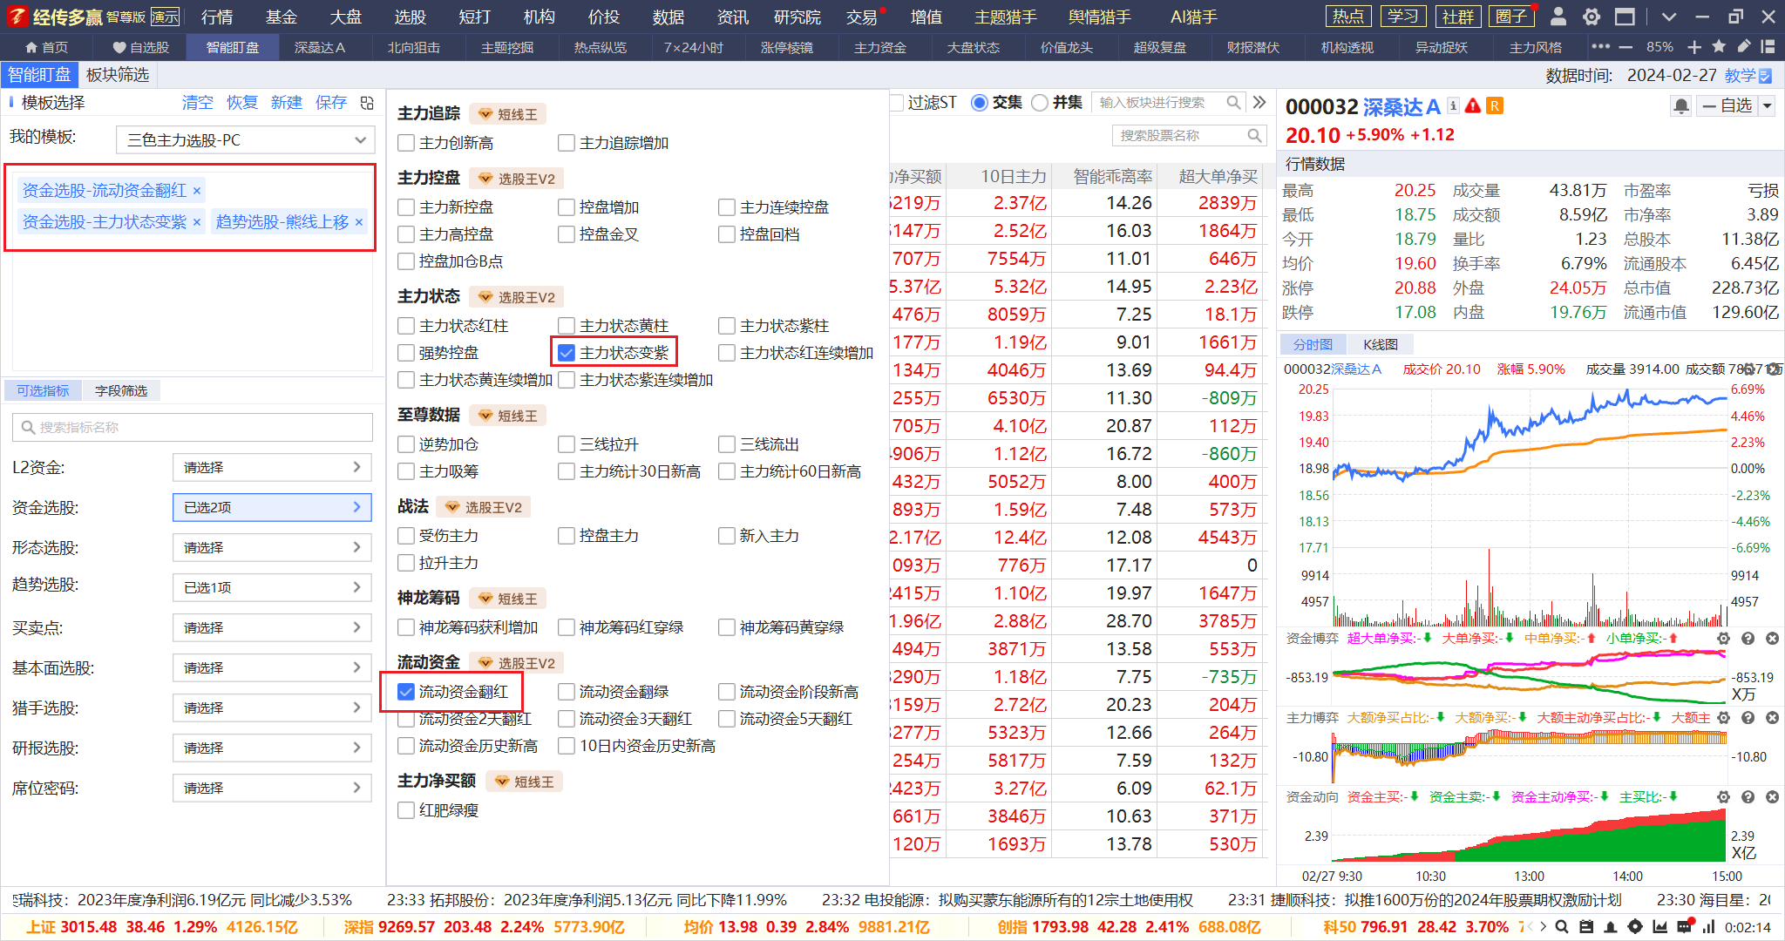Viewport: 1785px width, 941px height.
Task: Click the favorite star in toolbar
Action: point(1719,47)
